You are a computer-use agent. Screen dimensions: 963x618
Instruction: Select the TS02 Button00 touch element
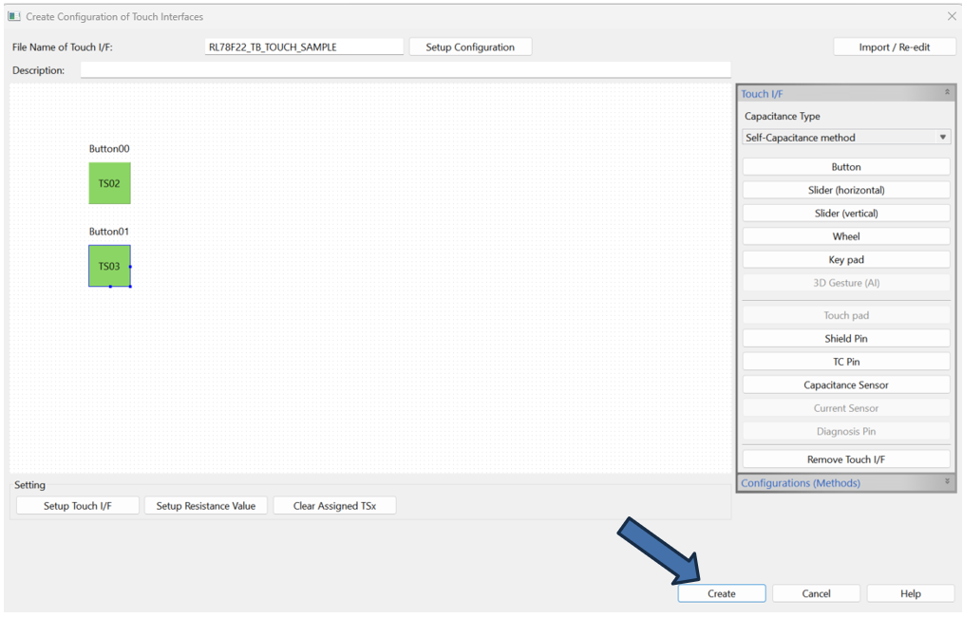coord(109,183)
